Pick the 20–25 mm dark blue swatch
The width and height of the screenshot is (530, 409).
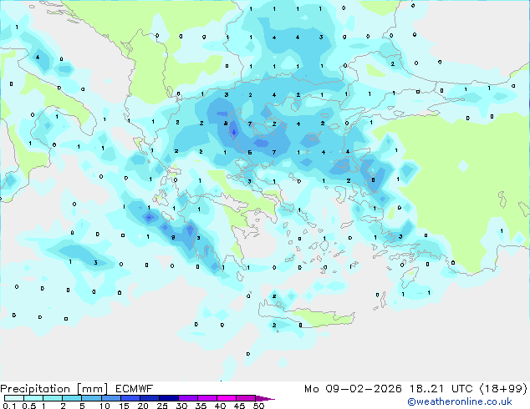pos(150,398)
